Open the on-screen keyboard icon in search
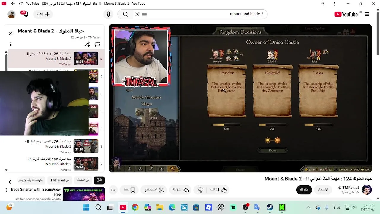 144,14
